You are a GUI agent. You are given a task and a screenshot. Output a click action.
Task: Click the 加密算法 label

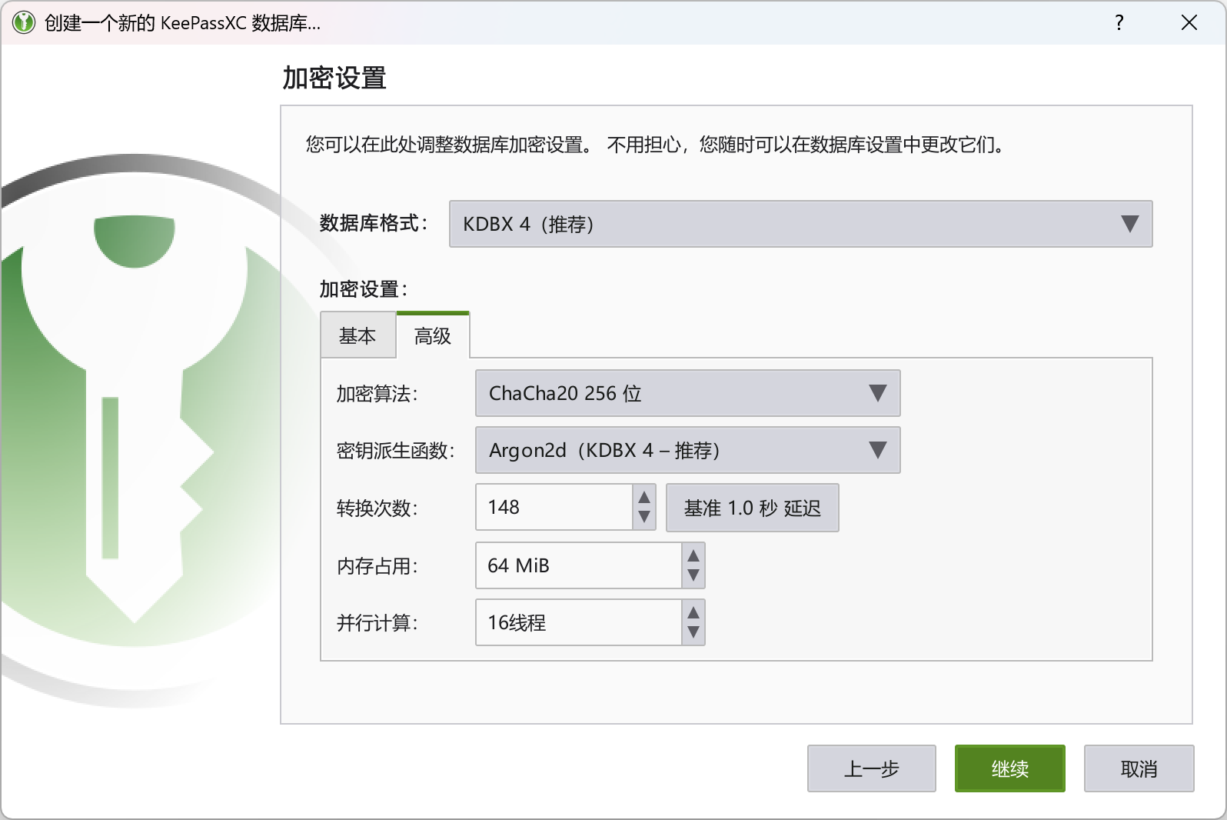(x=377, y=394)
